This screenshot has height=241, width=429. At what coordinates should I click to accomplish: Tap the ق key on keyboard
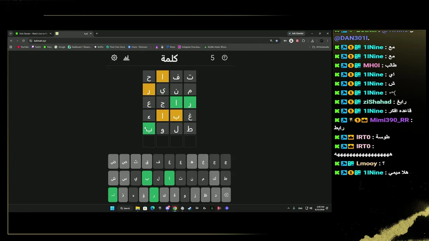tap(147, 162)
